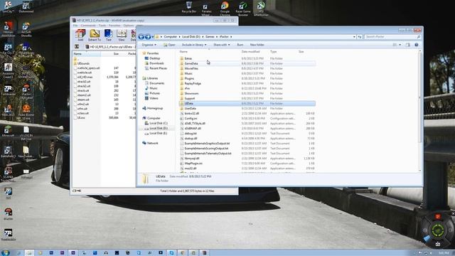Select Recent Places in navigation pane
This screenshot has height=256, width=455.
[x=156, y=68]
